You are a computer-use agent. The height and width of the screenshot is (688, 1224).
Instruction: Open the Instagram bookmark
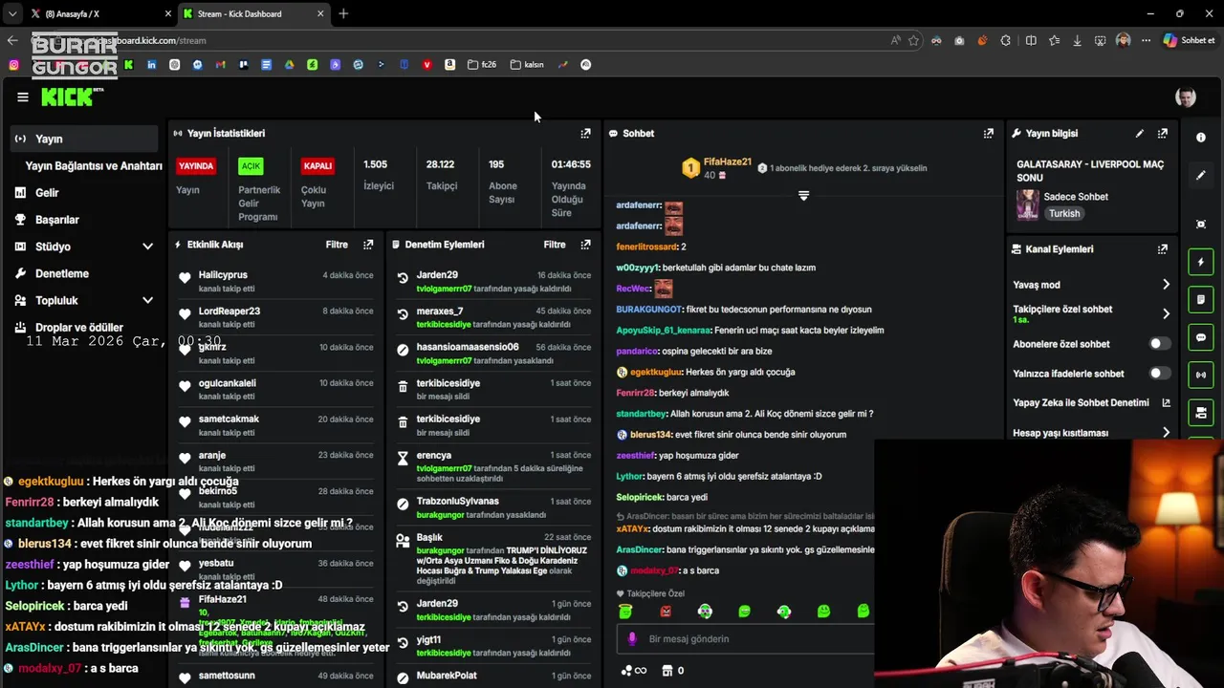click(x=13, y=65)
